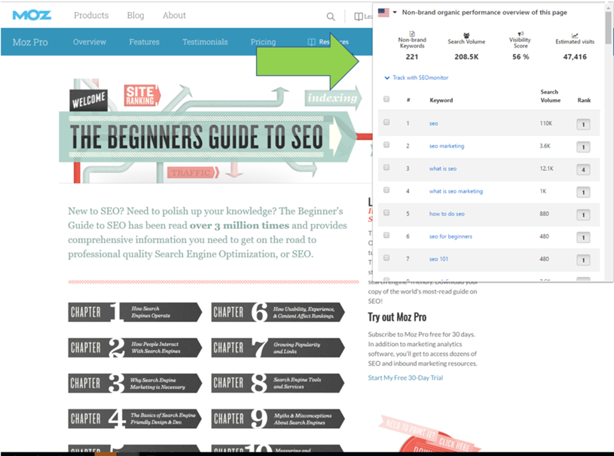Open Chapter 1 How Search Engines Operate
The height and width of the screenshot is (456, 614).
point(135,312)
